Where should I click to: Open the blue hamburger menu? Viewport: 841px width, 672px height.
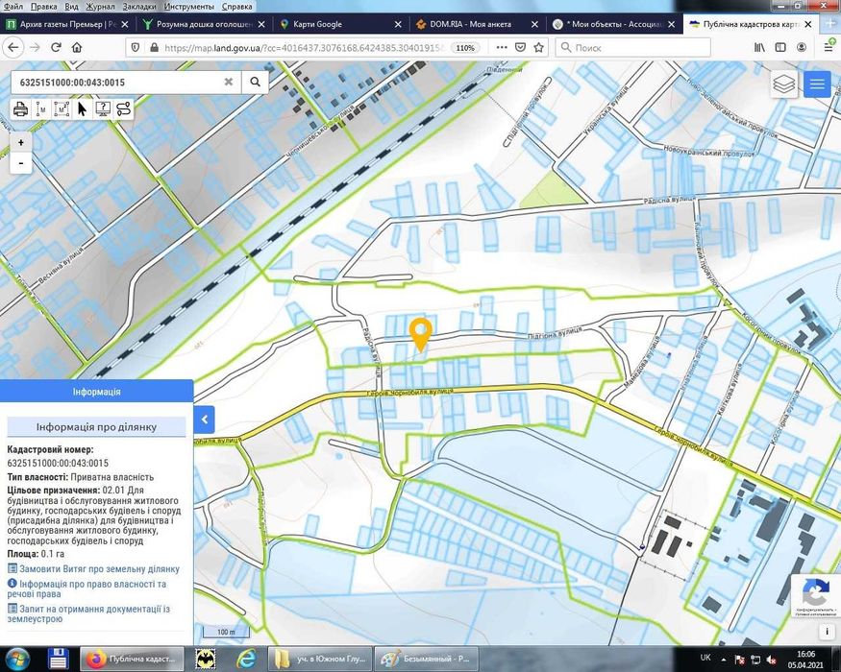(817, 84)
